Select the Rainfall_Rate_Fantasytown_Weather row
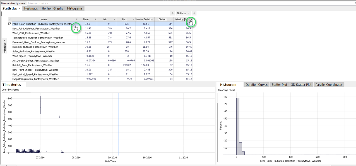This screenshot has width=356, height=166. click(x=32, y=65)
